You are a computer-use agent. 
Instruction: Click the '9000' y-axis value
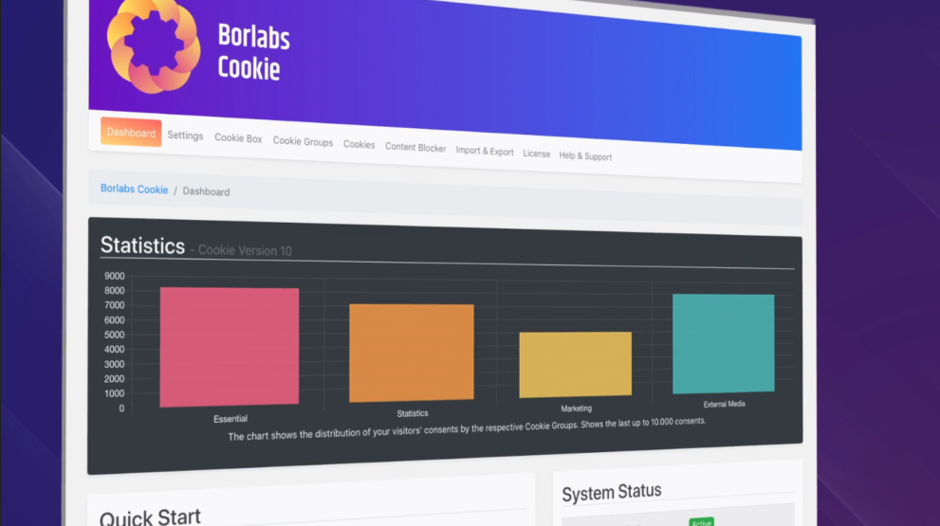pos(115,276)
